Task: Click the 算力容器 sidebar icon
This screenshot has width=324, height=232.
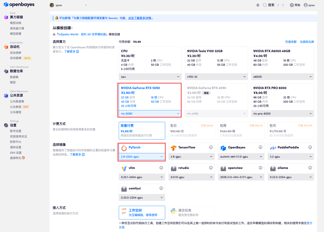Action: [6, 17]
